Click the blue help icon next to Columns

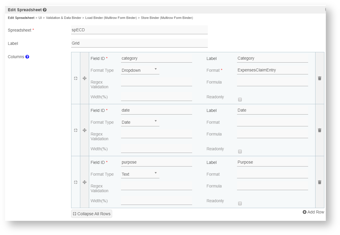click(27, 57)
